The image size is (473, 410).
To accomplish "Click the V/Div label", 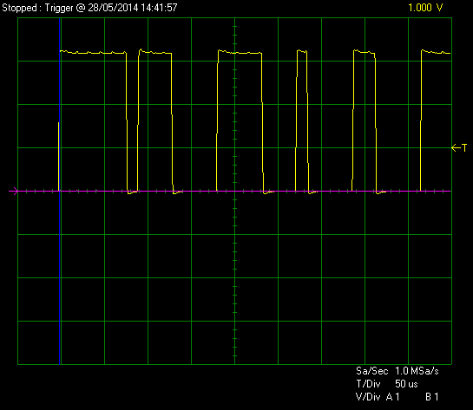I will tap(368, 397).
